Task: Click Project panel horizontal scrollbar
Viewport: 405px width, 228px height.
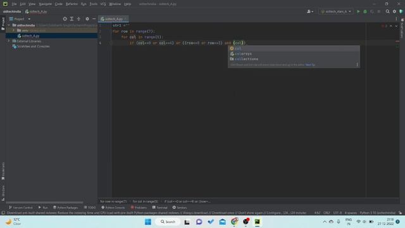Action: coord(44,203)
